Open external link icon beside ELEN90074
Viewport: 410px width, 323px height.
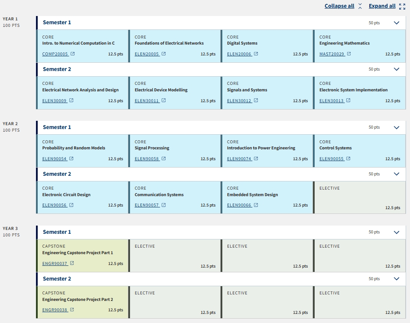coord(256,159)
